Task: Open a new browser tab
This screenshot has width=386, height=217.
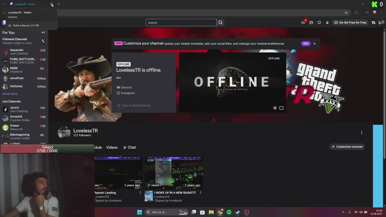Action: click(59, 4)
